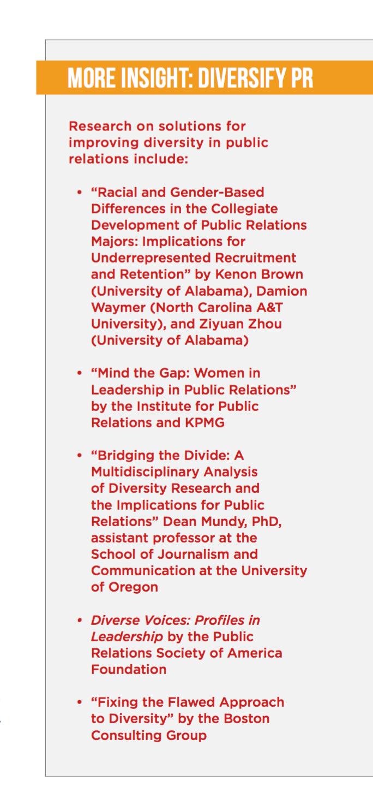Click the "MORE INSIGHT: DIVERSIFY PR" orange header
373x811 pixels.
click(190, 79)
